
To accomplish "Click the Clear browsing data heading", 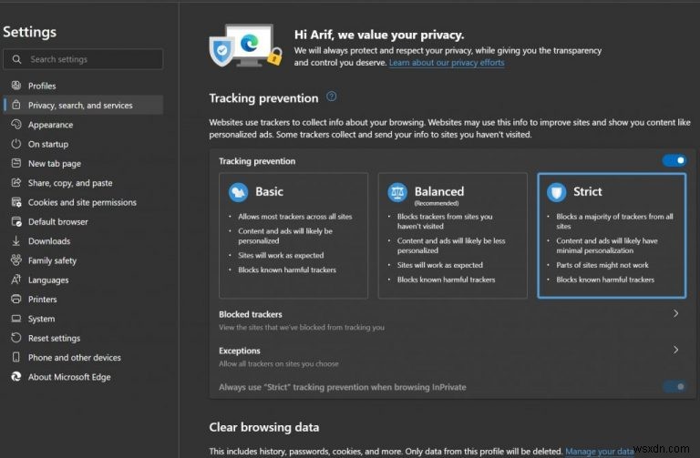I will point(263,427).
